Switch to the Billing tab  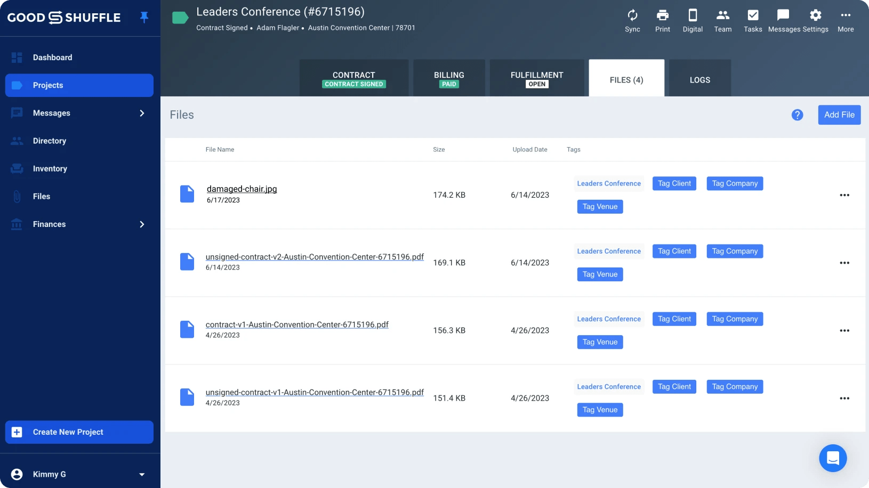pos(448,78)
